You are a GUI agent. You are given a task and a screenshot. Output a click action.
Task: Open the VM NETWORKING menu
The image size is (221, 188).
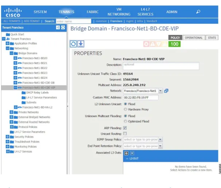[119, 12]
